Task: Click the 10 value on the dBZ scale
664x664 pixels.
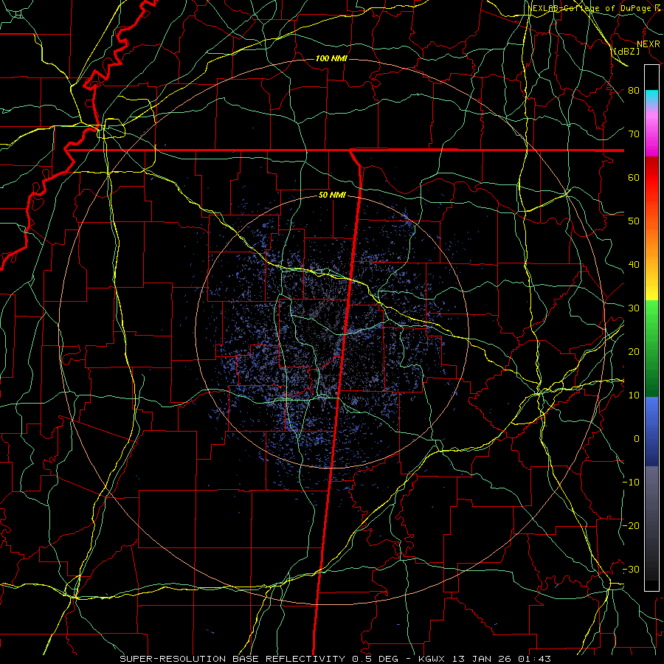Action: click(x=634, y=395)
